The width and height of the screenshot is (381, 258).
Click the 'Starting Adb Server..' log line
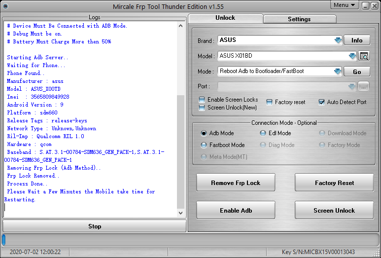[x=37, y=57]
